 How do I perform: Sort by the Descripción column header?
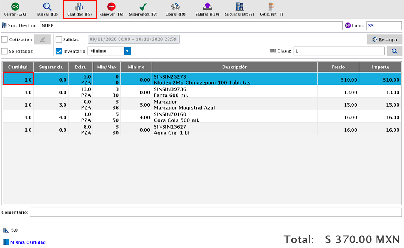click(x=235, y=67)
